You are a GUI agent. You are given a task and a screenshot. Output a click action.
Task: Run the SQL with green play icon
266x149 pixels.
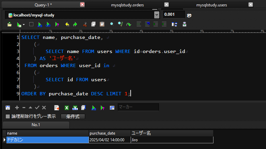[x=19, y=25]
